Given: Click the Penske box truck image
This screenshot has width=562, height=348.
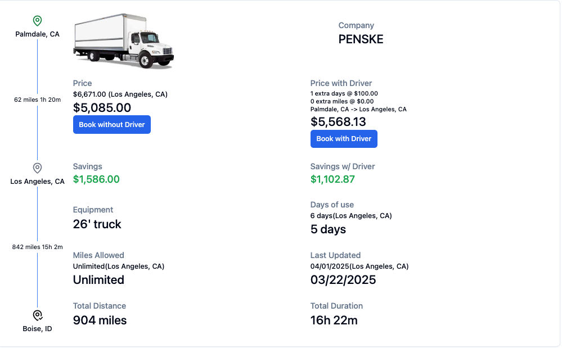Looking at the screenshot, I should pos(124,41).
